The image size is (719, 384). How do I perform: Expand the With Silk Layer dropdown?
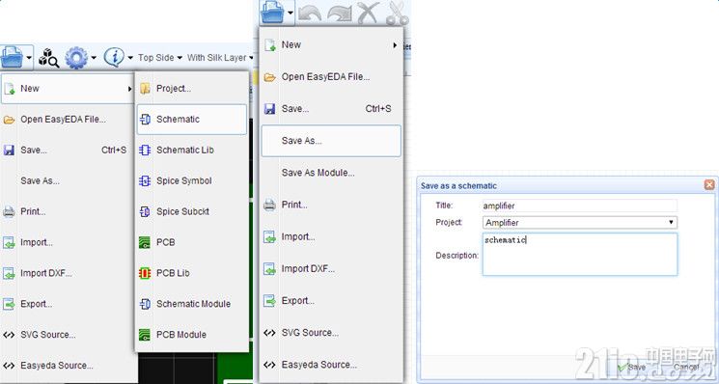click(220, 58)
